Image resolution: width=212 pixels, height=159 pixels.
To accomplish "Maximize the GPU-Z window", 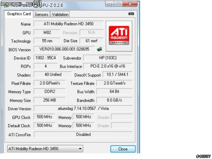I will 118,4.
